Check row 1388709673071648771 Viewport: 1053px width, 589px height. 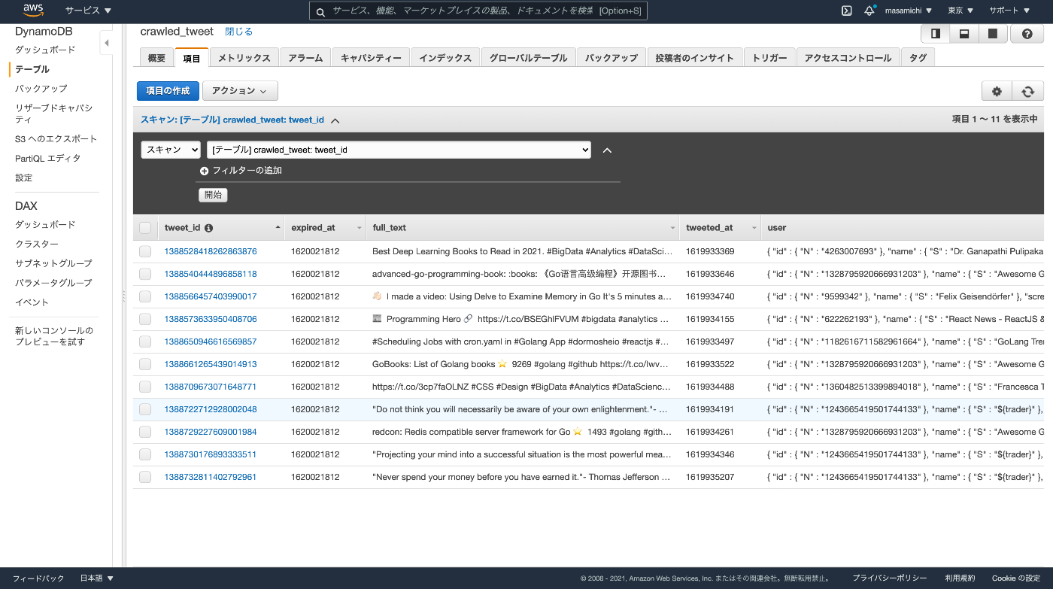145,387
